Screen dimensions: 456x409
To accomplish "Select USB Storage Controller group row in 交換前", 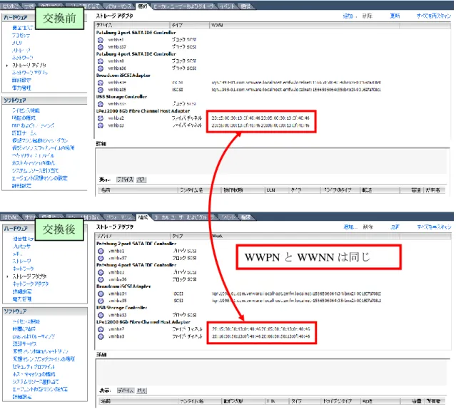I will (121, 97).
